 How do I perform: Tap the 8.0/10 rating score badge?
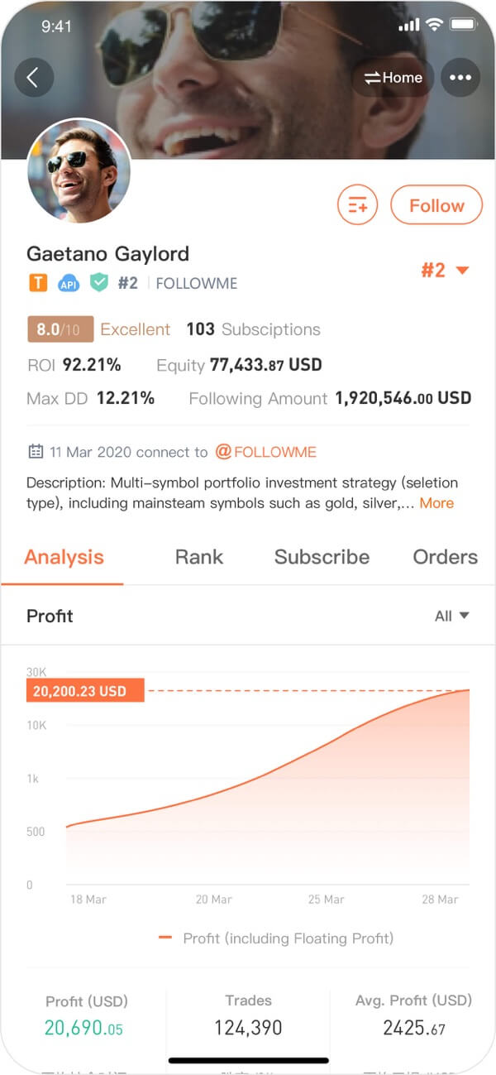pyautogui.click(x=60, y=329)
